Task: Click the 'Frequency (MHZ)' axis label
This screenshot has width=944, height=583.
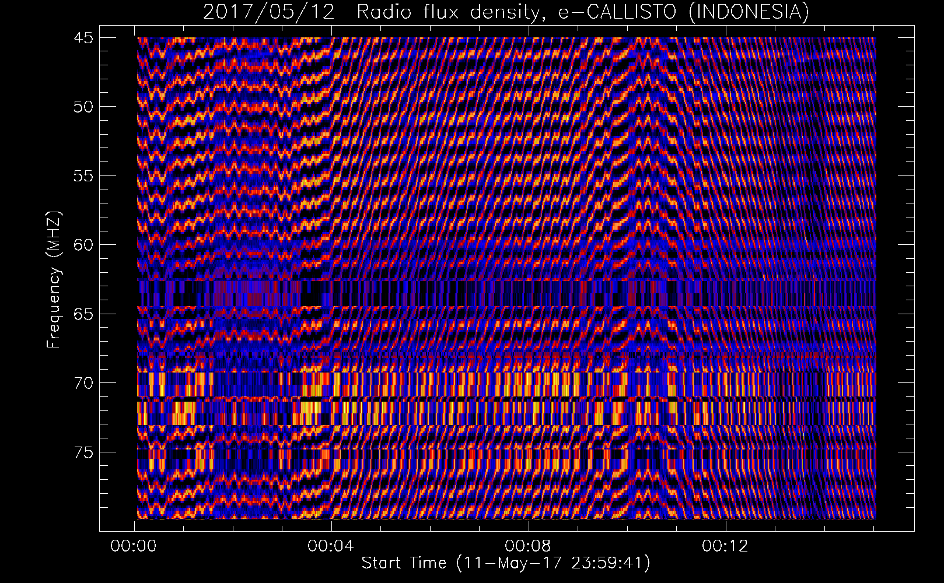Action: [53, 280]
